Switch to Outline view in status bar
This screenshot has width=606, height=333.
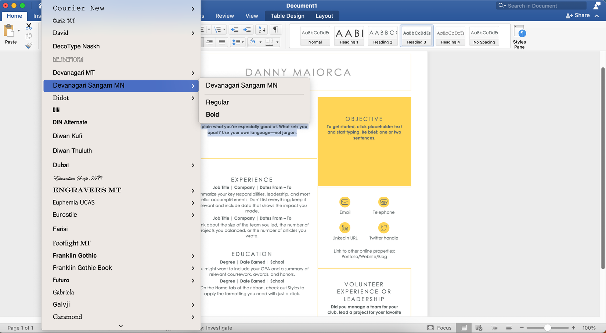[x=494, y=328]
